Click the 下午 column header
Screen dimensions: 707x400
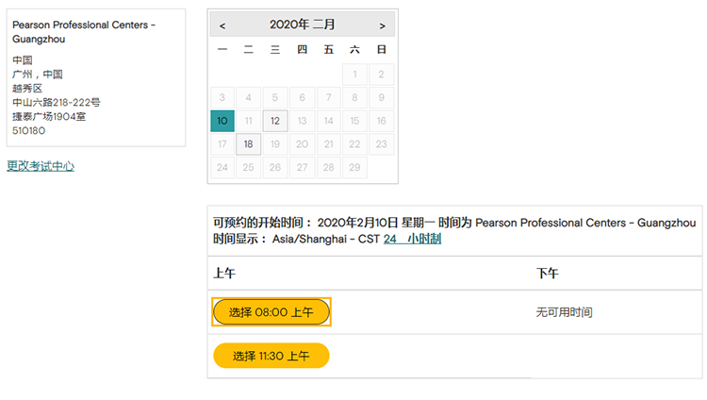click(x=547, y=274)
